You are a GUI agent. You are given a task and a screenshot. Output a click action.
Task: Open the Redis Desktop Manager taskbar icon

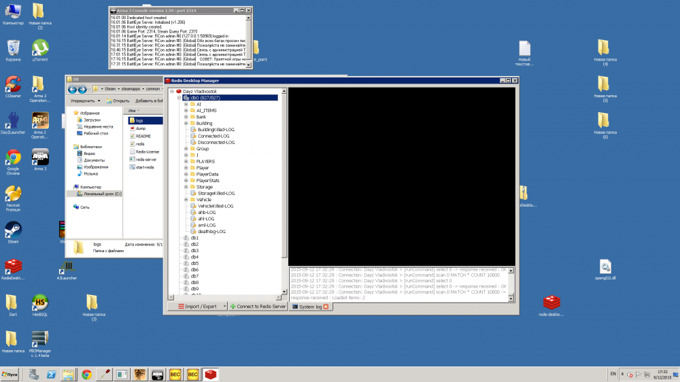point(210,375)
